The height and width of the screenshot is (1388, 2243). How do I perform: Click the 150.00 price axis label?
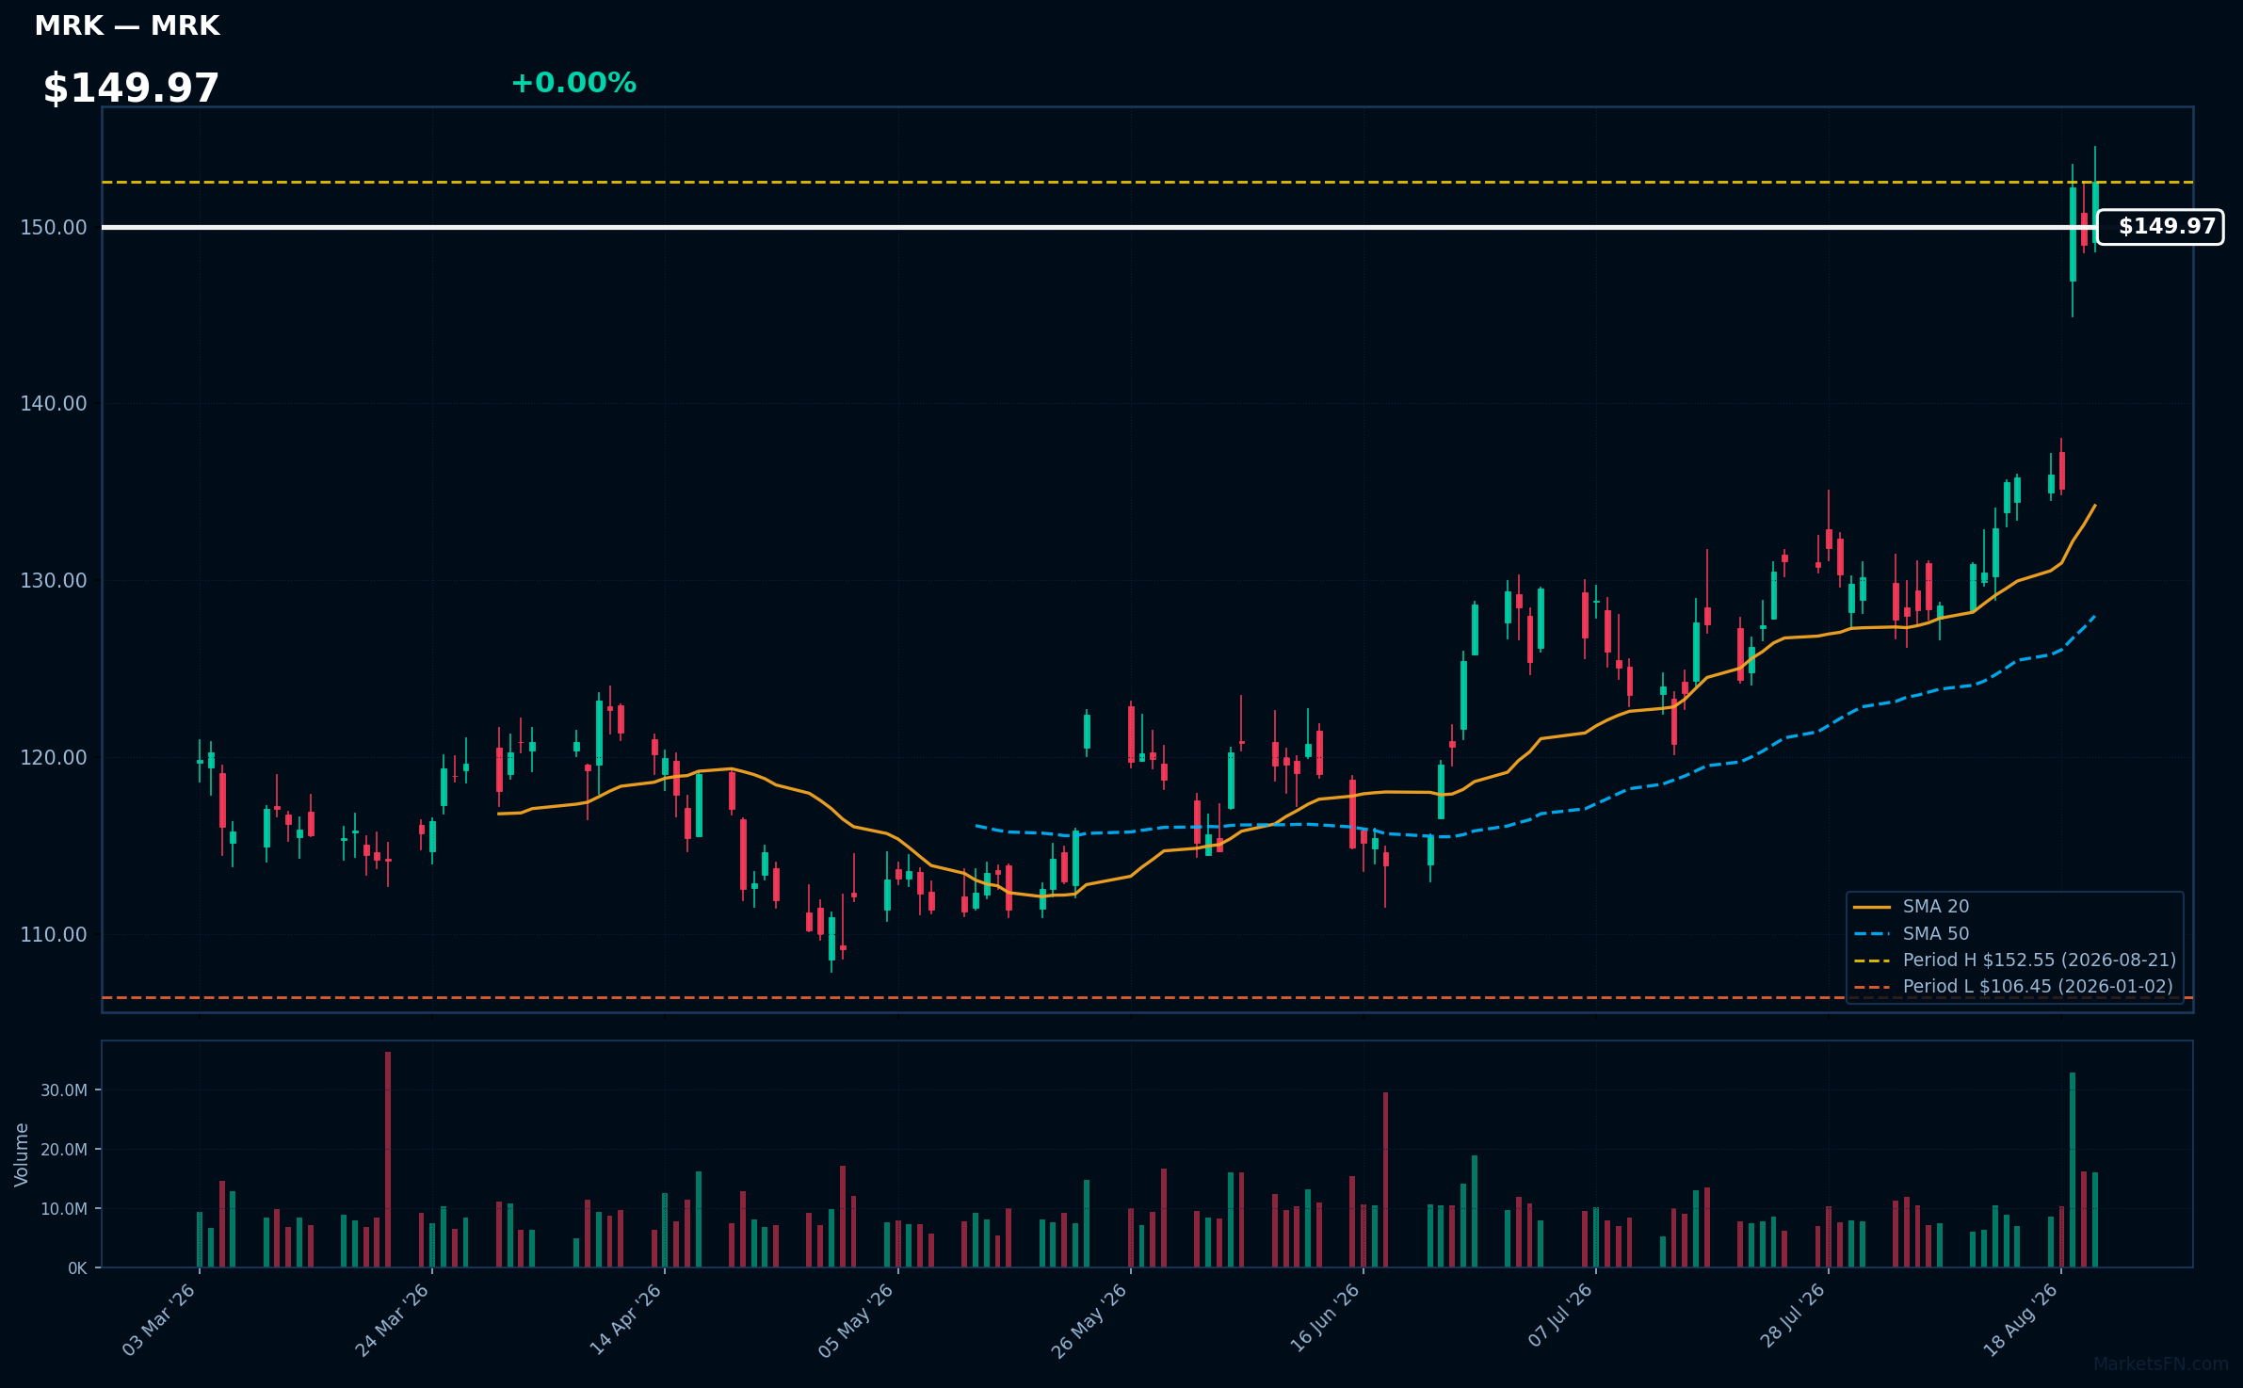tap(54, 228)
